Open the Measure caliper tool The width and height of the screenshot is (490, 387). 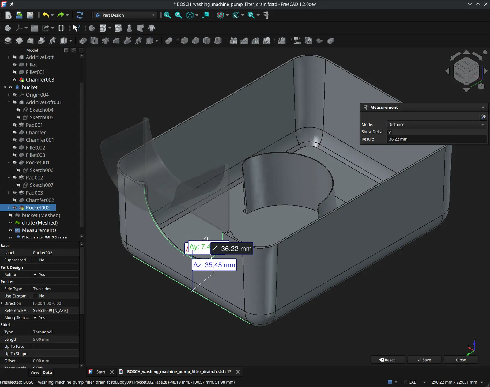tap(266, 15)
